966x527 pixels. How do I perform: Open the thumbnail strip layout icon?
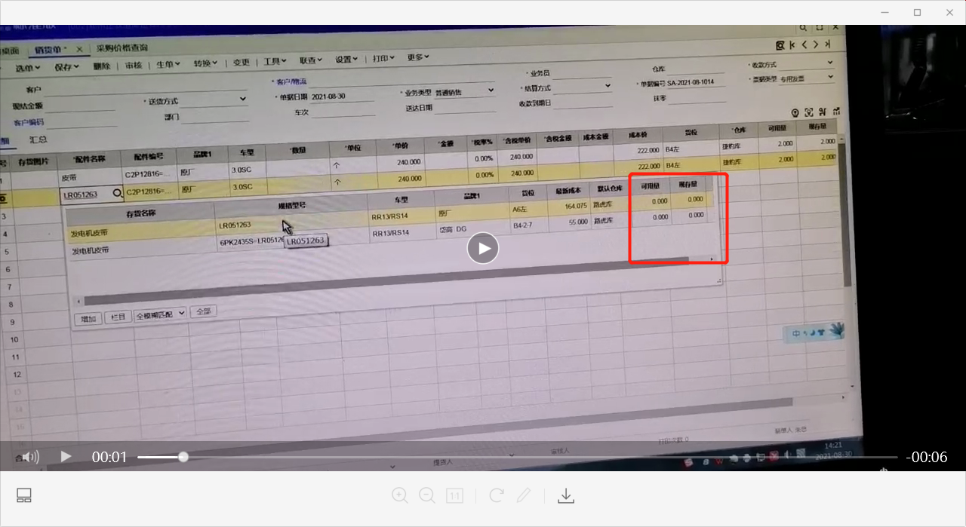click(x=24, y=495)
